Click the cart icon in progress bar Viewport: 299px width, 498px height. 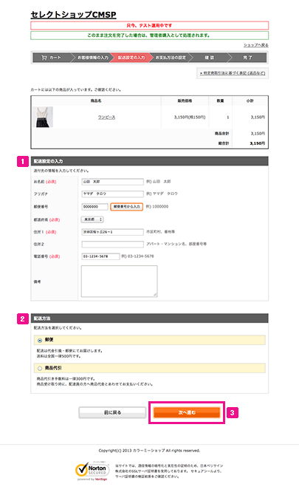pyautogui.click(x=44, y=58)
